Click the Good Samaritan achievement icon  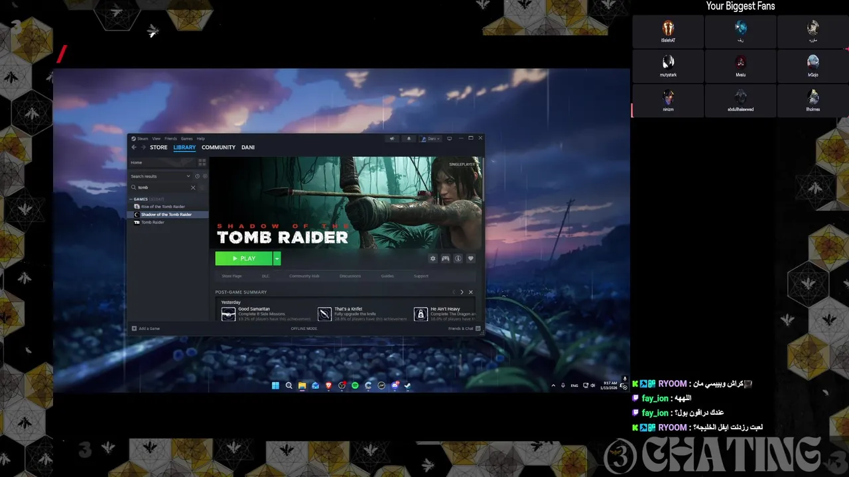[228, 314]
